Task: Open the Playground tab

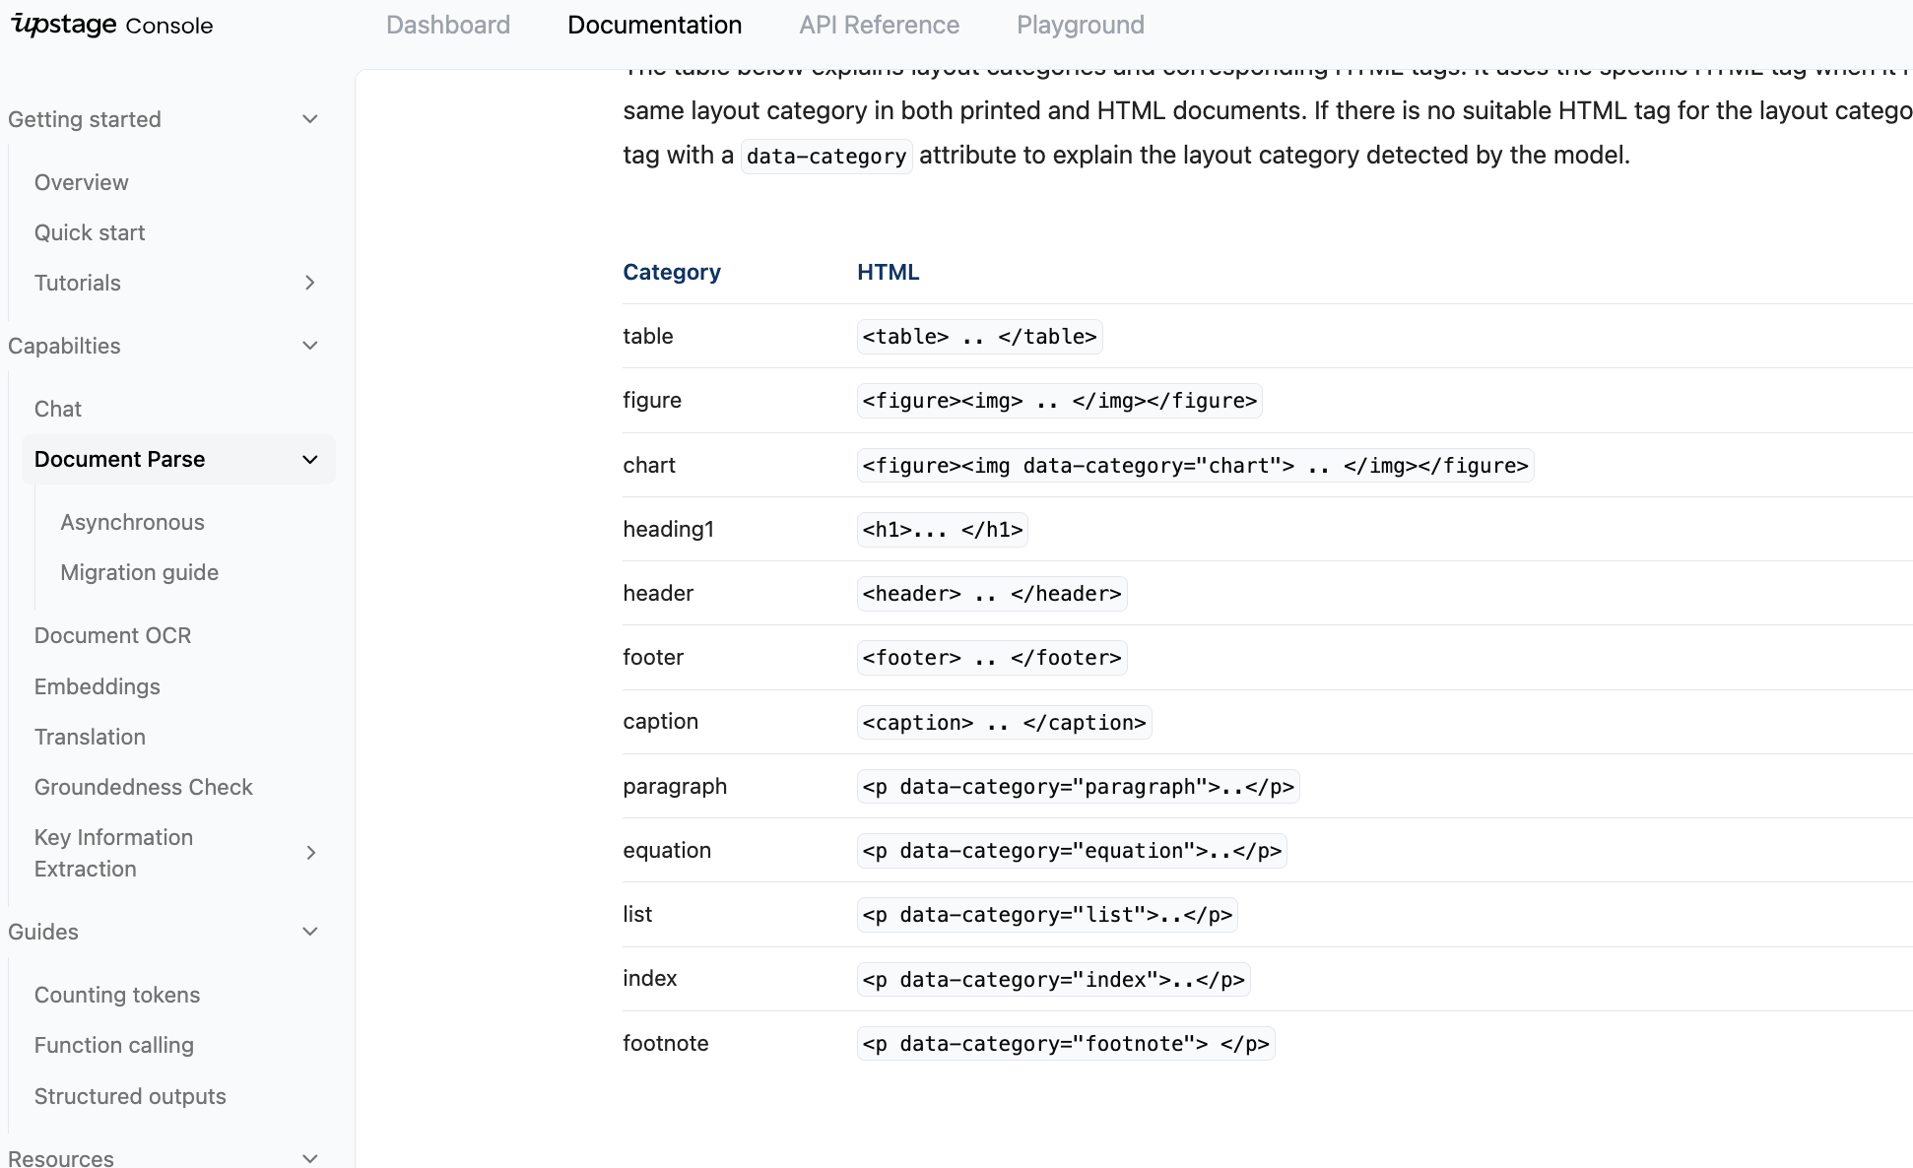Action: [x=1080, y=25]
